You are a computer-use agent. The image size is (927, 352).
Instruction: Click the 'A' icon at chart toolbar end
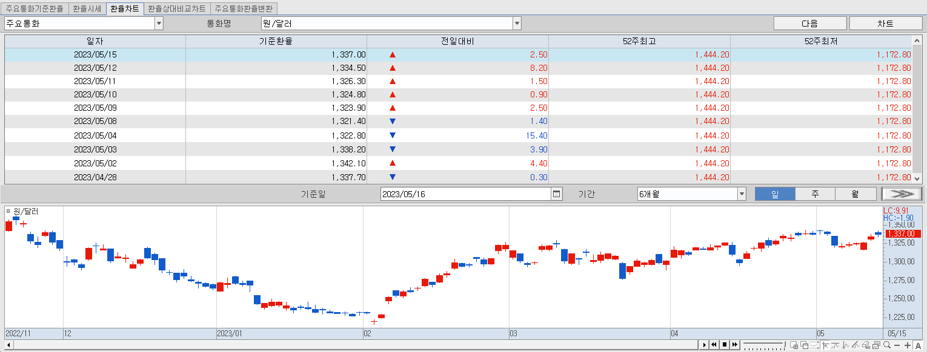click(918, 345)
